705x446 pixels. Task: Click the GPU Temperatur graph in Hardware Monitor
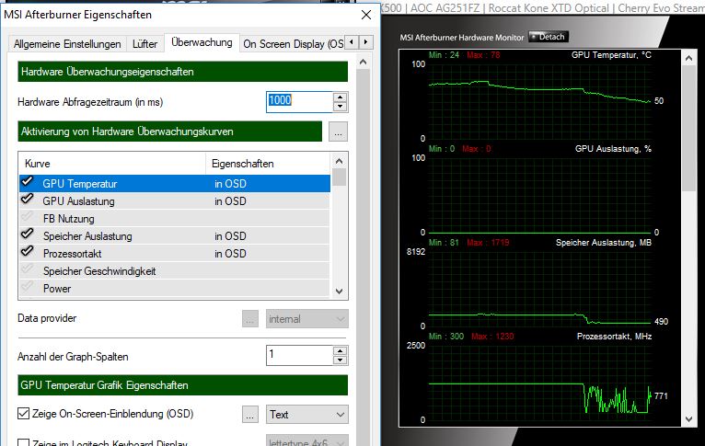tap(539, 101)
